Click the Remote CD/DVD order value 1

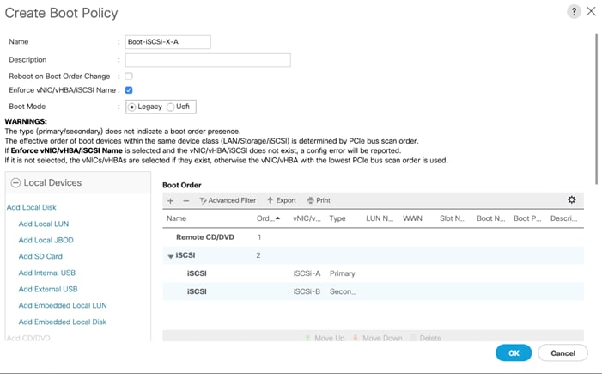coord(259,237)
